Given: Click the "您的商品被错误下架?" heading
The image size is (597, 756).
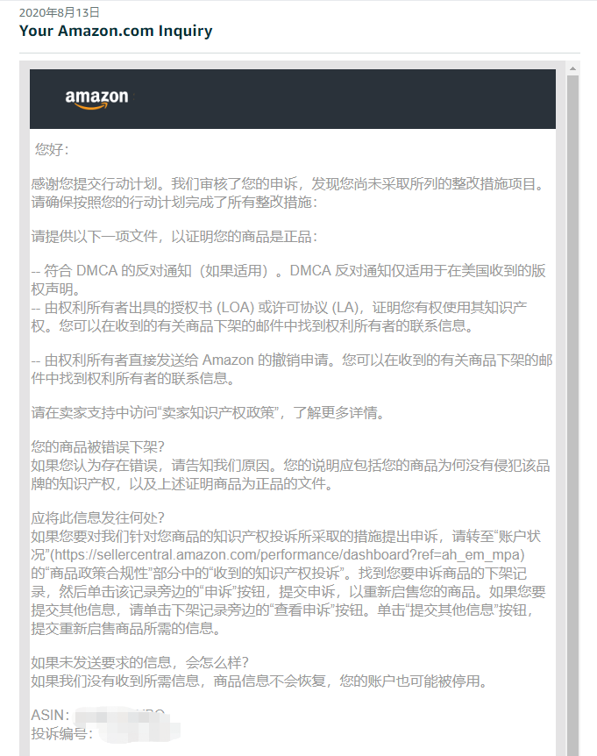Looking at the screenshot, I should tap(98, 446).
